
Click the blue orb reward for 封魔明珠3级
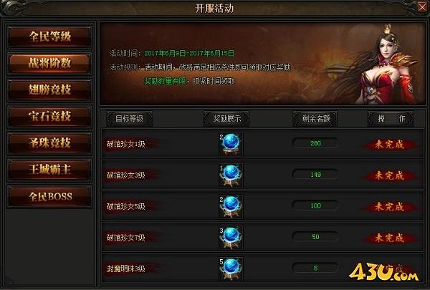click(231, 269)
